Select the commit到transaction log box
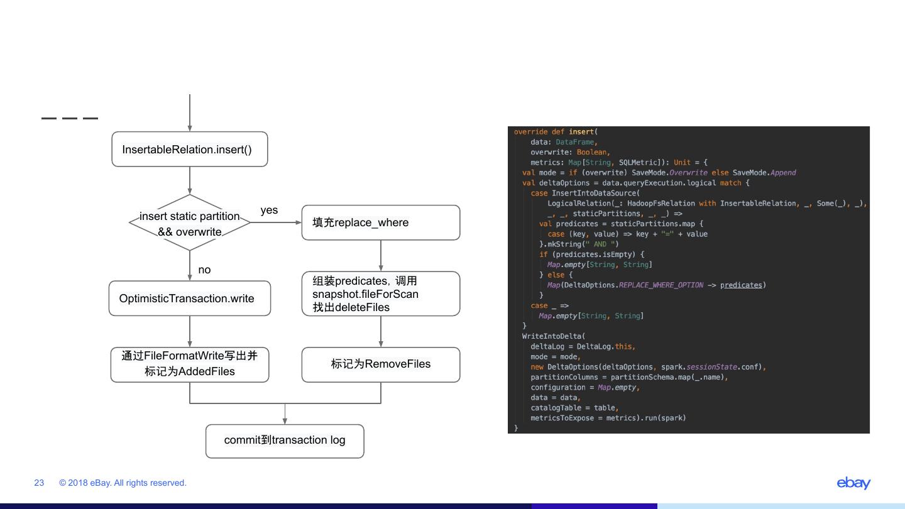Screen dimensions: 905x509 point(285,441)
